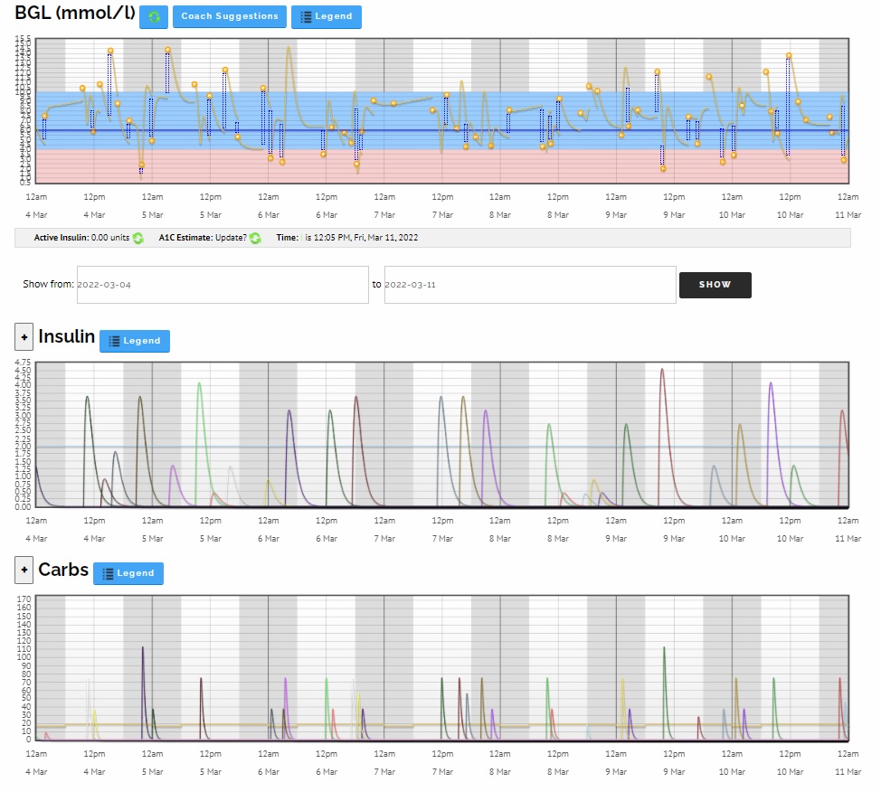The height and width of the screenshot is (792, 881).
Task: Click the BGL data point at noon 10 Mar
Action: (789, 56)
